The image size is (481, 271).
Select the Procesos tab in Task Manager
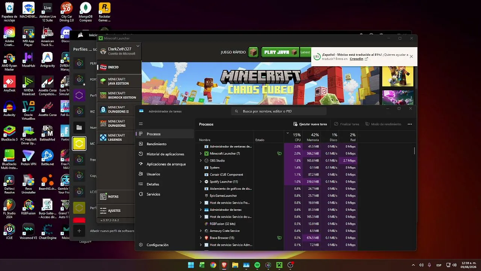click(165, 134)
